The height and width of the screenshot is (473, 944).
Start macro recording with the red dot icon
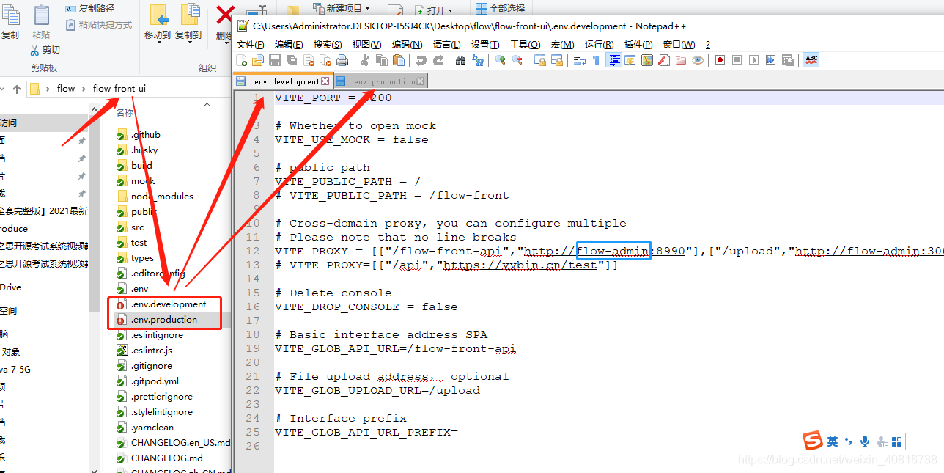coord(720,60)
